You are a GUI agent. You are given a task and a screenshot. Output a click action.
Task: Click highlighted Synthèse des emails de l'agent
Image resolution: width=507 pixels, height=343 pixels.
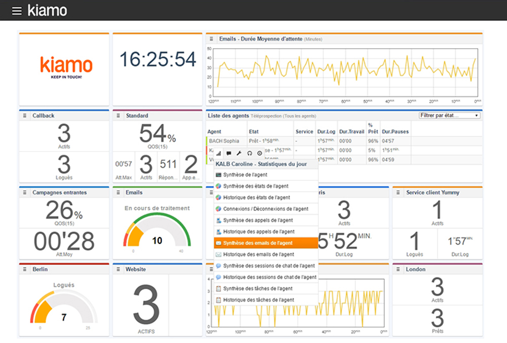266,243
